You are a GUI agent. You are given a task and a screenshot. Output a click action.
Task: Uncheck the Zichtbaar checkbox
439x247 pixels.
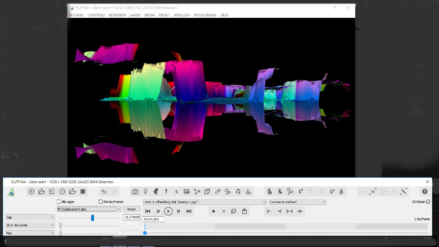pyautogui.click(x=428, y=202)
